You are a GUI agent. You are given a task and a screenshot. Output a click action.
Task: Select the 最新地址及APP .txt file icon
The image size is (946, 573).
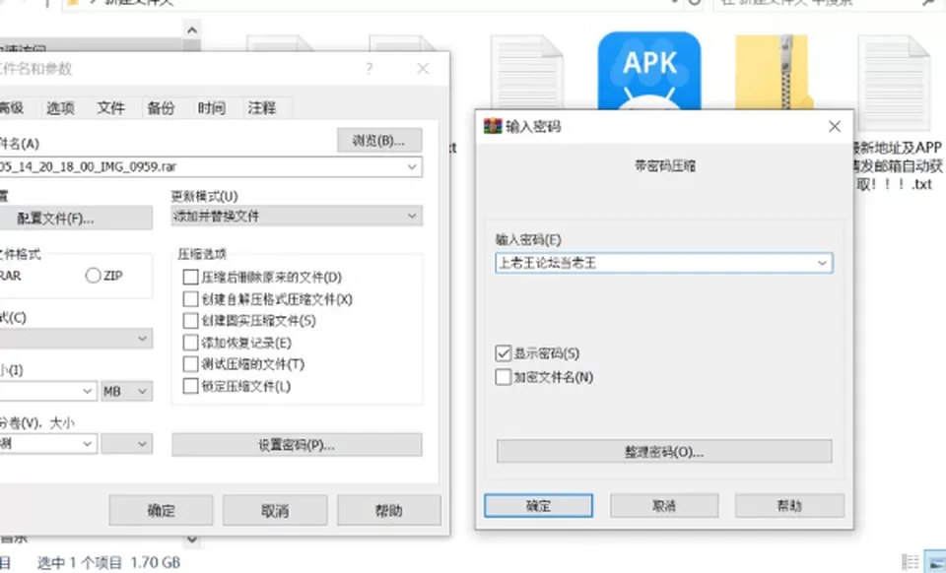coord(894,83)
